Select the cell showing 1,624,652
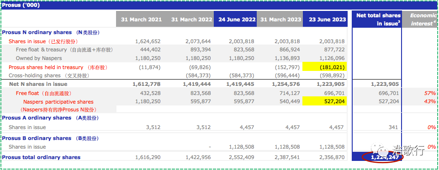439x170 pixels. pos(148,41)
